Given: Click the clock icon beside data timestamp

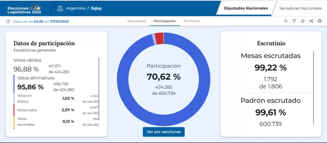Looking at the screenshot, I should point(8,21).
